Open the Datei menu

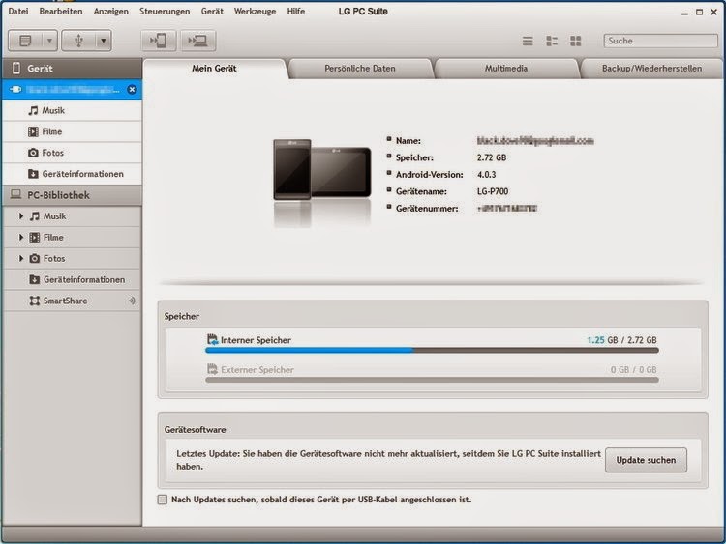coord(18,11)
